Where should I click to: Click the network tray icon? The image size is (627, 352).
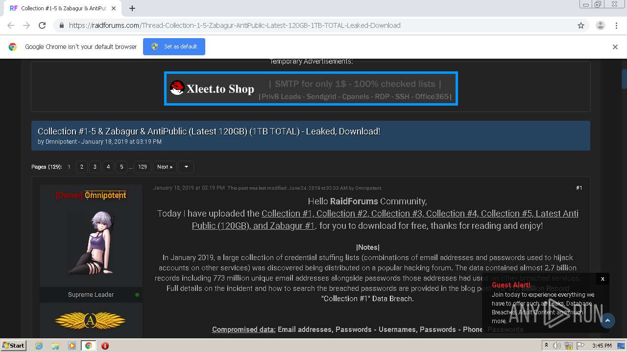pos(569,346)
